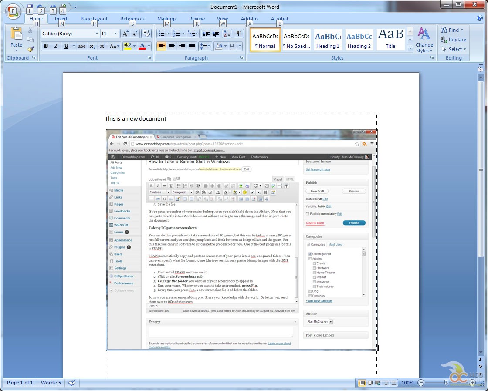The width and height of the screenshot is (488, 391).
Task: Switch to Full Screen Reading view
Action: coord(370,383)
